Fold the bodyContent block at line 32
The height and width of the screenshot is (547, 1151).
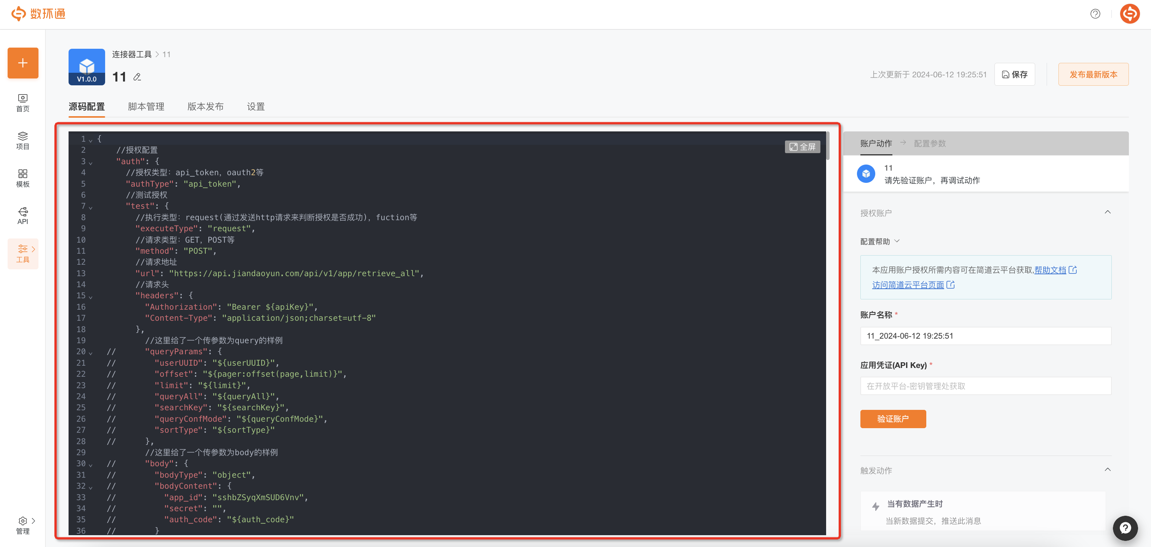tap(91, 487)
